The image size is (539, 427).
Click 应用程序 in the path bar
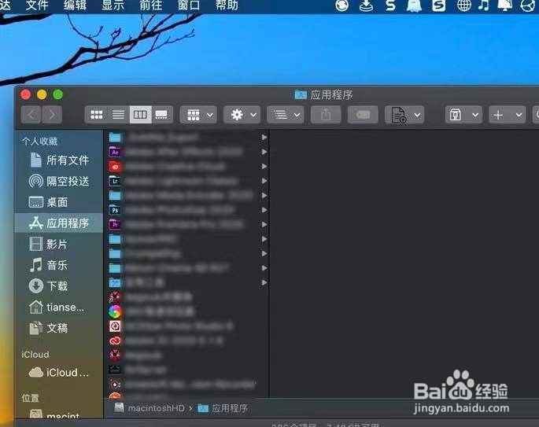[x=223, y=408]
